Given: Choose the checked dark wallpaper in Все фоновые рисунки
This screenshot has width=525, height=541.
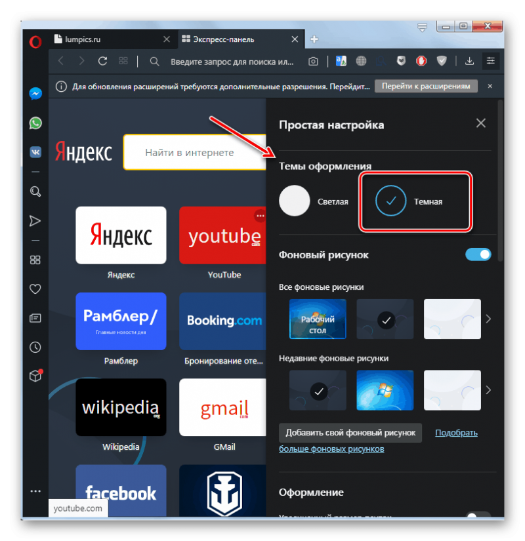Looking at the screenshot, I should click(x=385, y=319).
